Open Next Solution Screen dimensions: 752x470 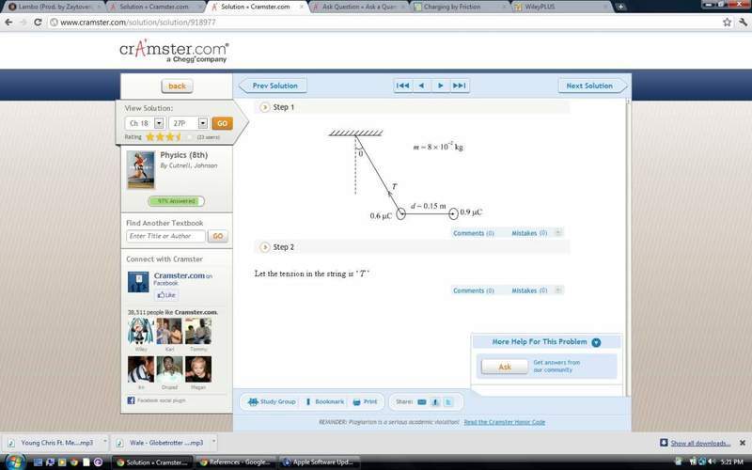click(592, 86)
